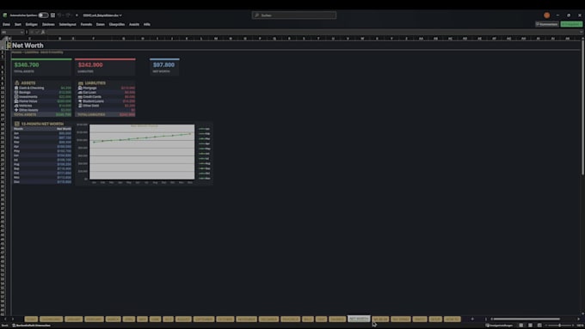Switch to Page Break Preview
The height and width of the screenshot is (329, 585).
539,326
